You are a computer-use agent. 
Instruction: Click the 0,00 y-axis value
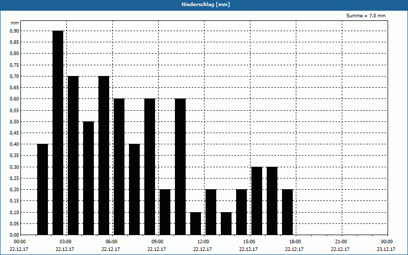[x=14, y=235]
